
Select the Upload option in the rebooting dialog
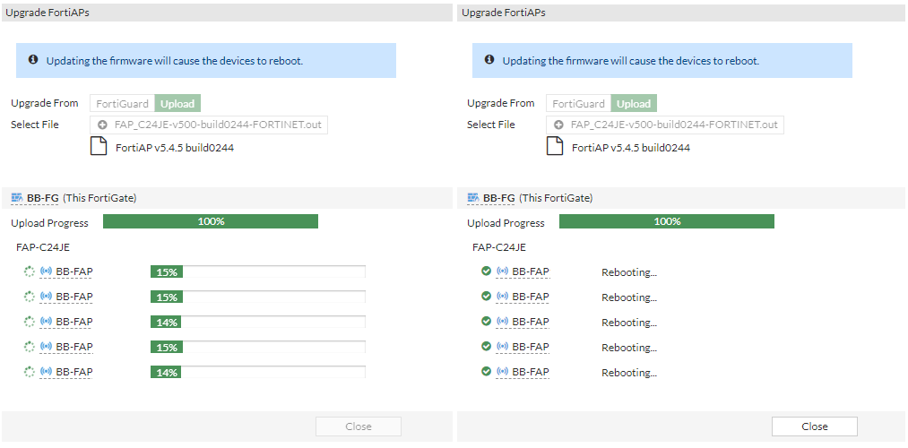[634, 104]
